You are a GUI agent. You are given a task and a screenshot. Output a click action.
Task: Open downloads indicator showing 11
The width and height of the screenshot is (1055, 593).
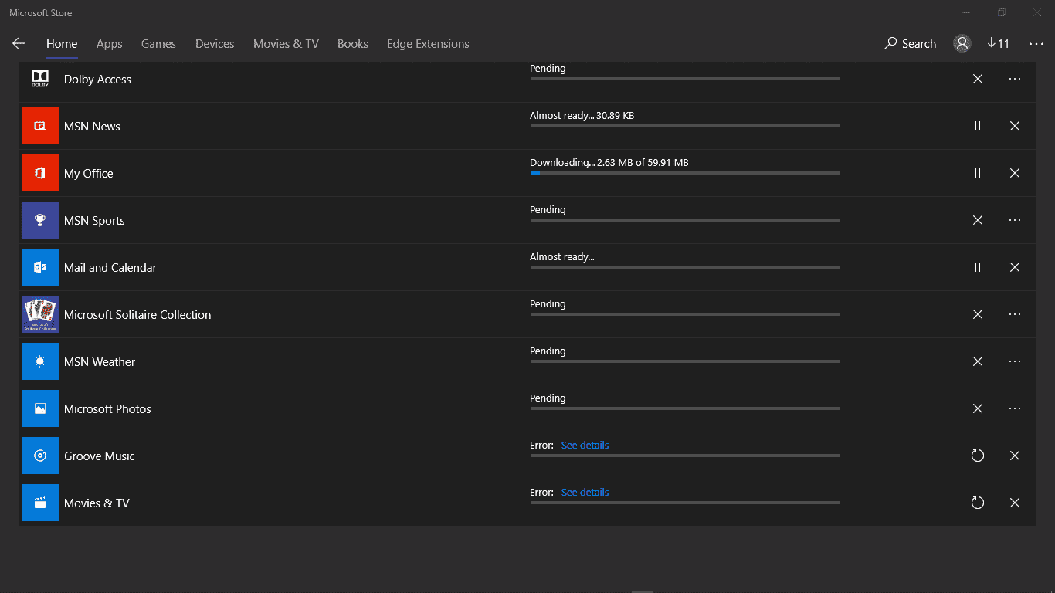pos(998,44)
